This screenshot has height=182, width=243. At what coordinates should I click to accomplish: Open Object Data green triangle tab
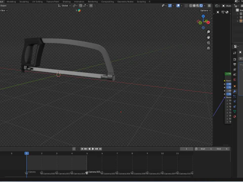pos(235,112)
